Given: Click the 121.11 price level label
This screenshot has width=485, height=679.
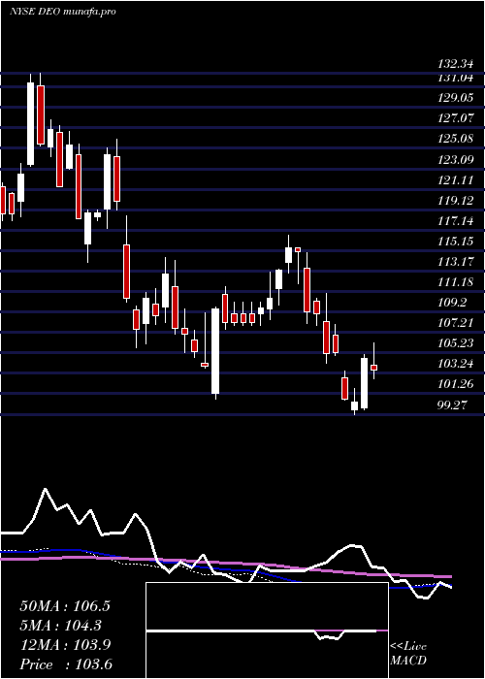Looking at the screenshot, I should click(x=456, y=180).
